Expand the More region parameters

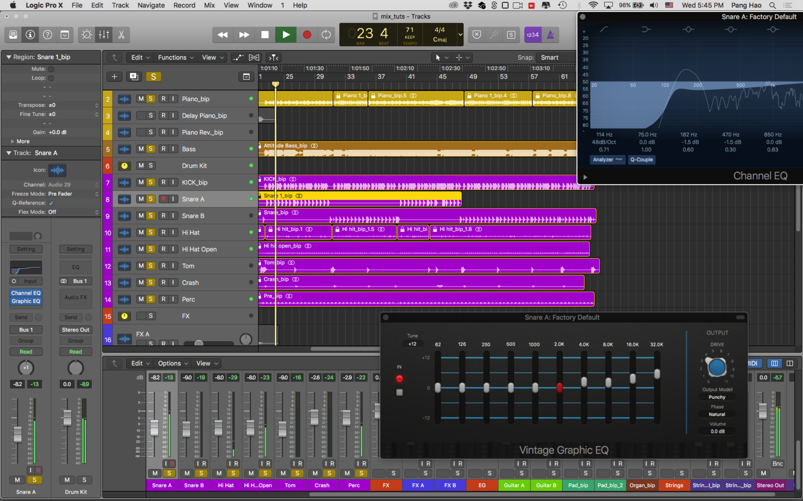[x=13, y=141]
